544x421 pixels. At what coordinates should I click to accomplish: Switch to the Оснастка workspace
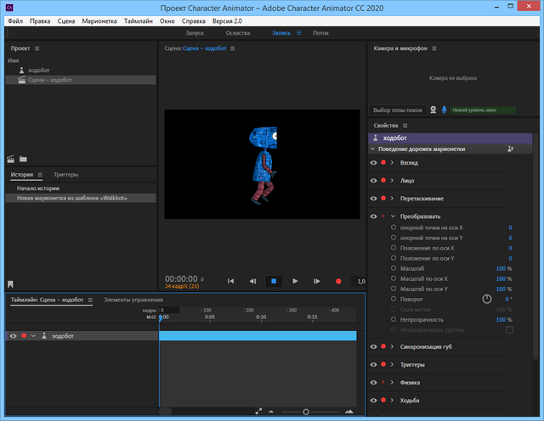pyautogui.click(x=237, y=33)
